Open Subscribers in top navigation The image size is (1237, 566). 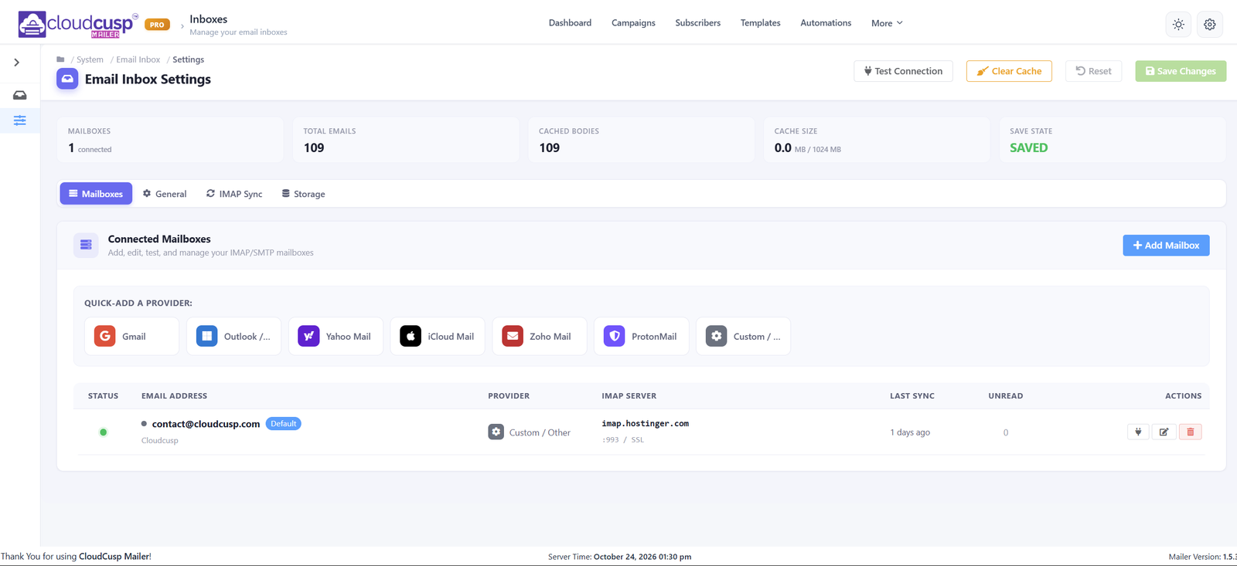pyautogui.click(x=697, y=23)
